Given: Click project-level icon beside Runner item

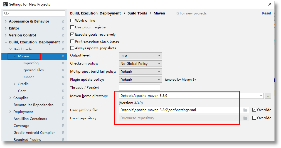Looking at the screenshot, I should [x=63, y=77].
